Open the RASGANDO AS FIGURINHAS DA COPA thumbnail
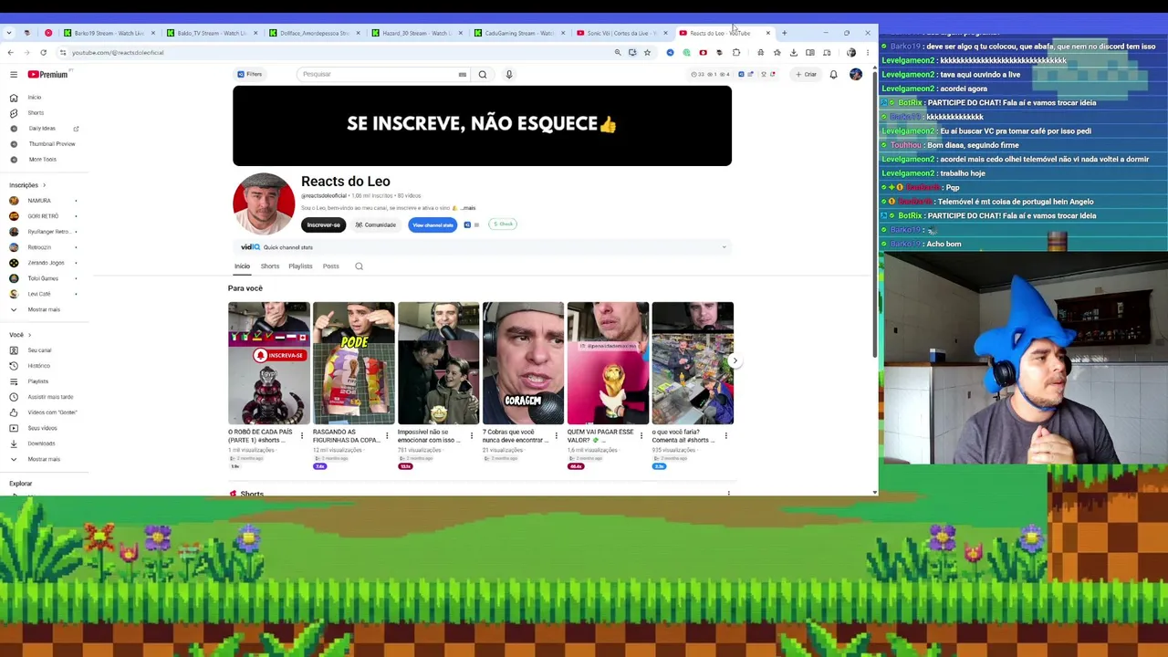The height and width of the screenshot is (657, 1168). point(353,363)
